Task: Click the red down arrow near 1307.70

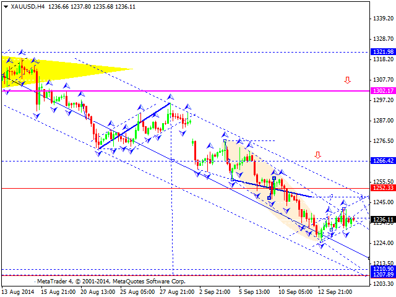Action: click(x=348, y=80)
